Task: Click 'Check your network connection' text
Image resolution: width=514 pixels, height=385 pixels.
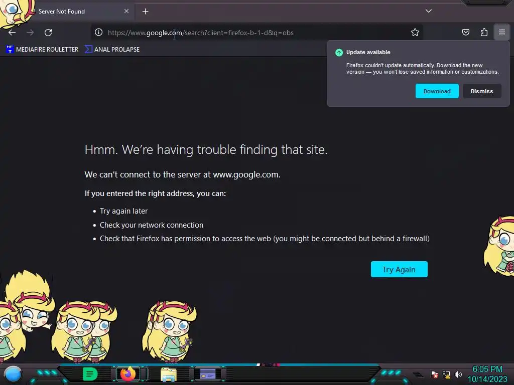Action: coord(152,225)
